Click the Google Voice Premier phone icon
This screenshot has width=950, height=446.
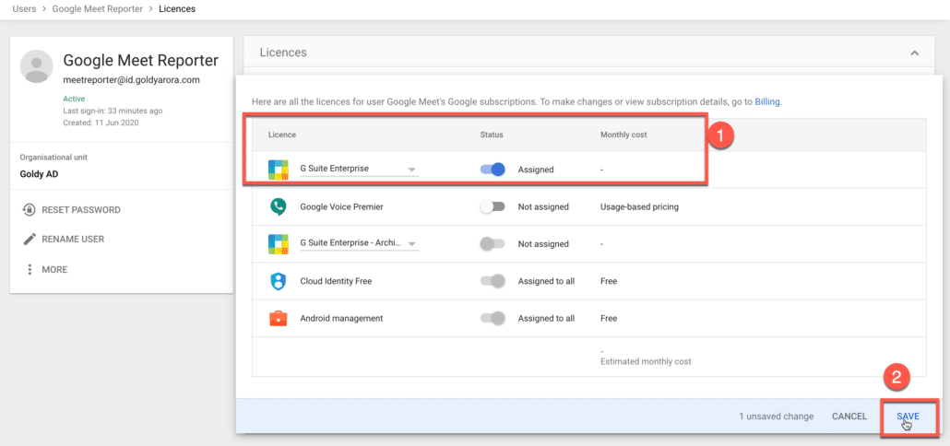[279, 207]
